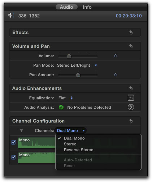Reset Volume and Pan section

[x=131, y=46]
